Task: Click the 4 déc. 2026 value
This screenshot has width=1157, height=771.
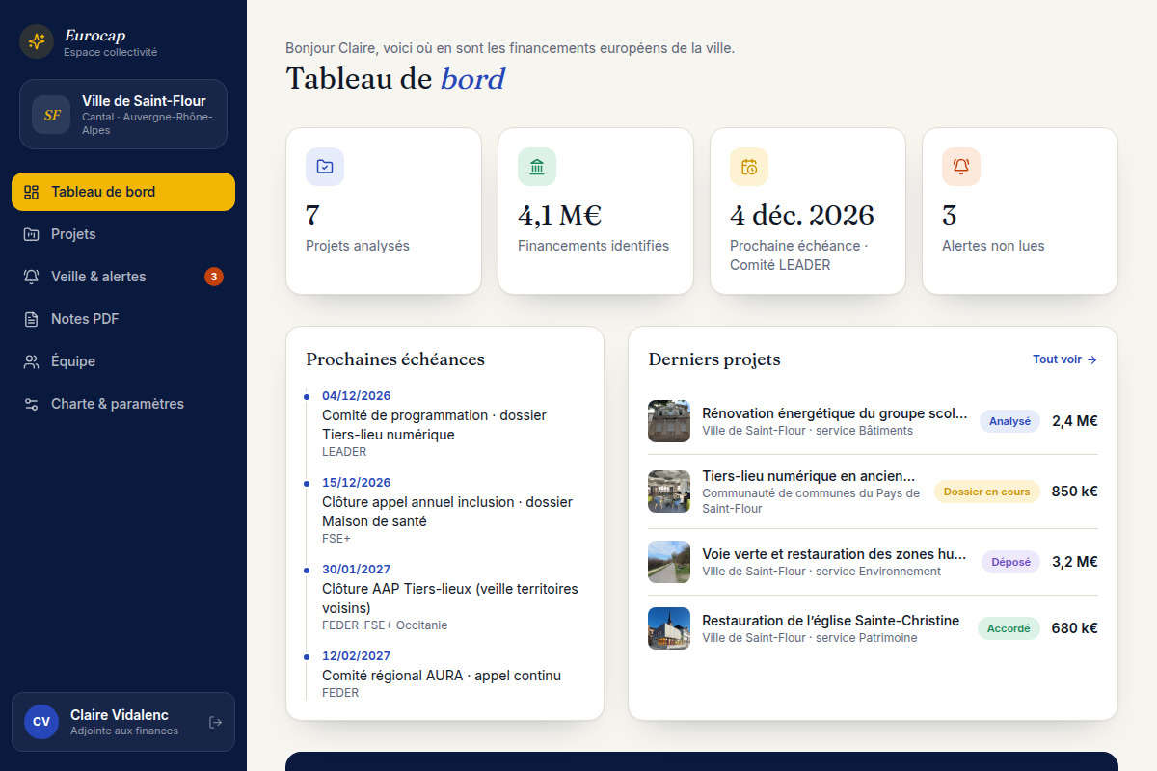Action: click(802, 215)
